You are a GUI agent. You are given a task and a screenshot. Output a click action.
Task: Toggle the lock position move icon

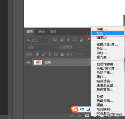tap(50, 54)
